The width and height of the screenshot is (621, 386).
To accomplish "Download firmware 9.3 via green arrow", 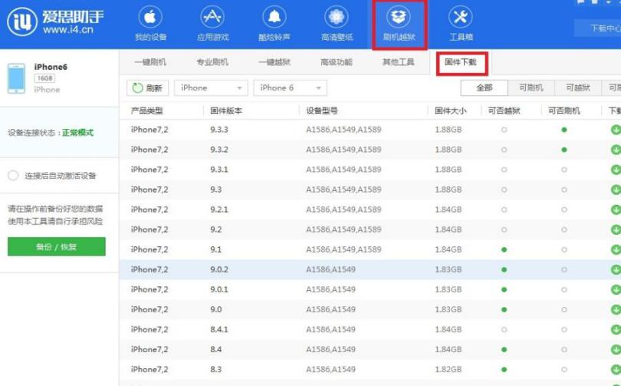I will (616, 190).
